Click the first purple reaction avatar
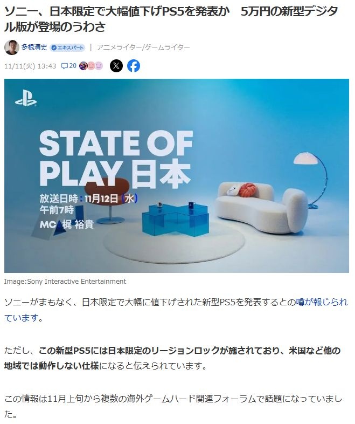Image resolution: width=355 pixels, height=424 pixels. [x=83, y=66]
